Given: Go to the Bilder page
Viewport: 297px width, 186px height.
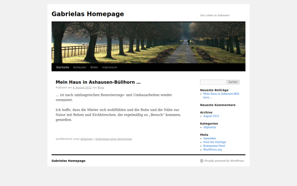Looking at the screenshot, I should 94,67.
